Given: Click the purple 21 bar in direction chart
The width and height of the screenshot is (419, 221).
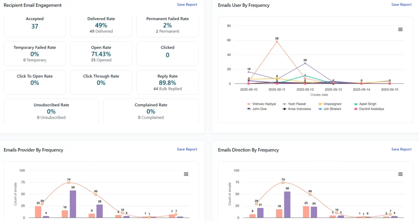Looking at the screenshot, I should (260, 213).
